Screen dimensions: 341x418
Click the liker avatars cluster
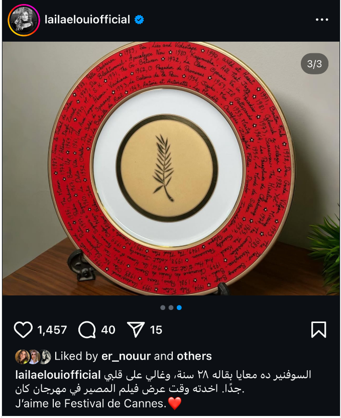click(33, 357)
